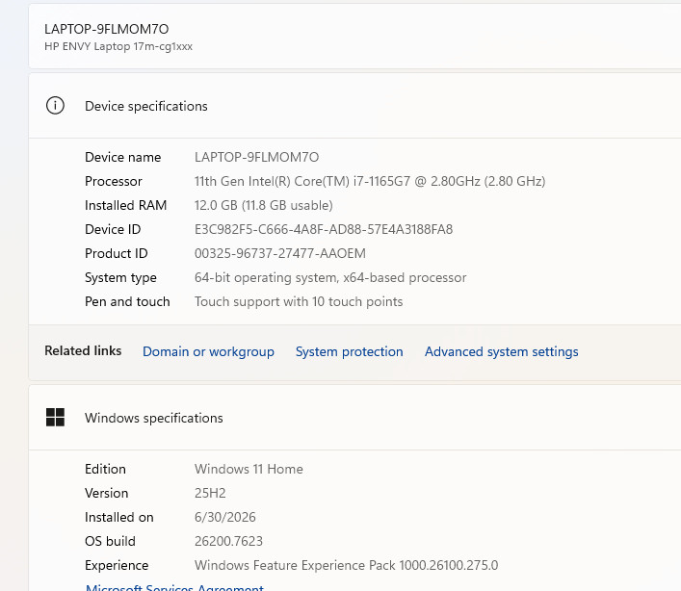Click the version value 25H2
The image size is (681, 591).
210,494
